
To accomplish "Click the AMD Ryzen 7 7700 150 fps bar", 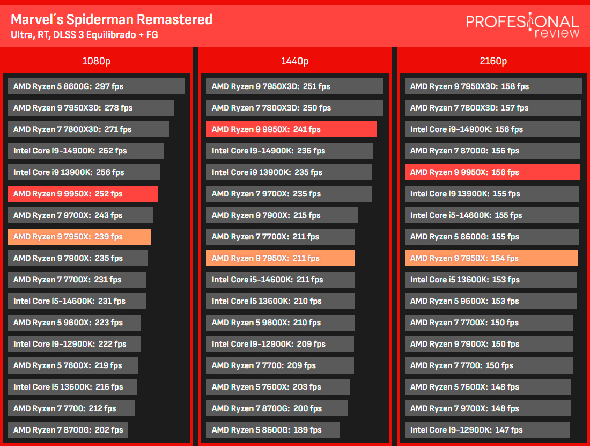I will (x=489, y=365).
